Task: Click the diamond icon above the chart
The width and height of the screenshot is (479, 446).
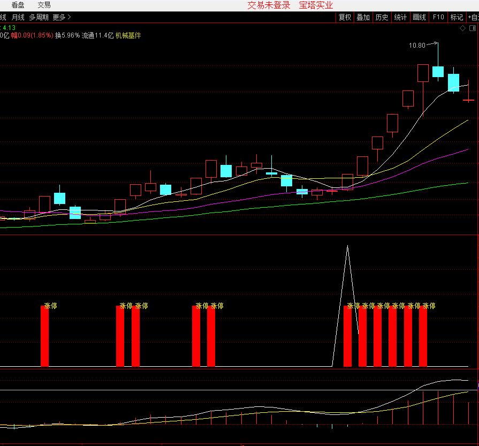Action: click(462, 28)
